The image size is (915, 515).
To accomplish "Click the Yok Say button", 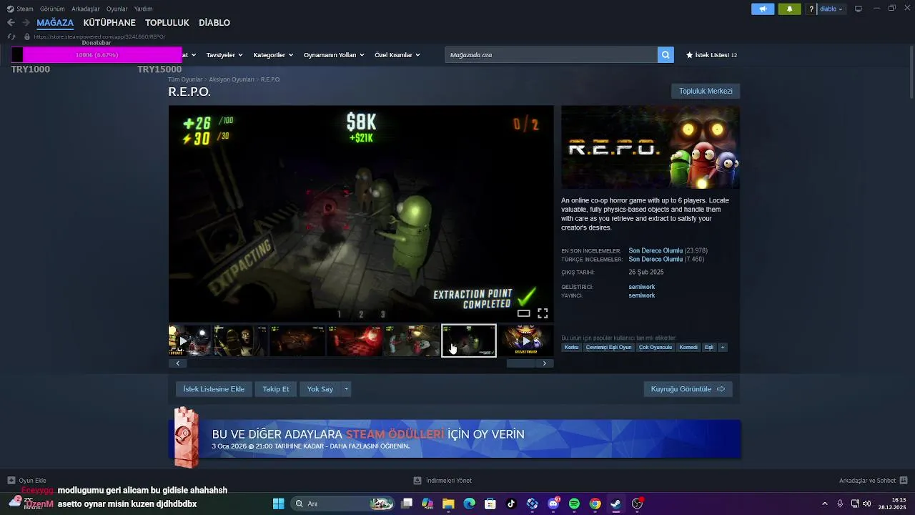I will pos(320,389).
